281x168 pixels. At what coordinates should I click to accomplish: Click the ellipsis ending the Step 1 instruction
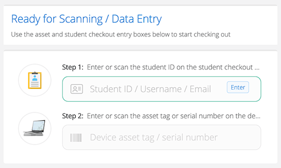257,69
